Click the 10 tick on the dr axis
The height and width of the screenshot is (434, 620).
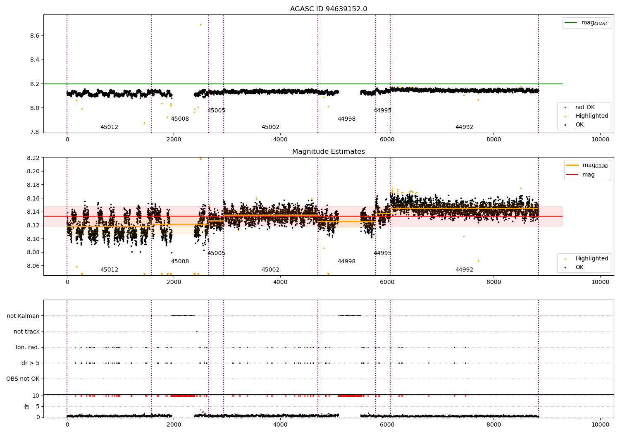pos(36,396)
